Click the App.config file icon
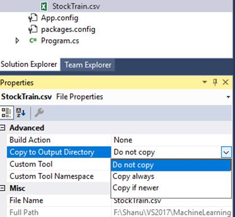This screenshot has height=217, width=235. tap(33, 18)
